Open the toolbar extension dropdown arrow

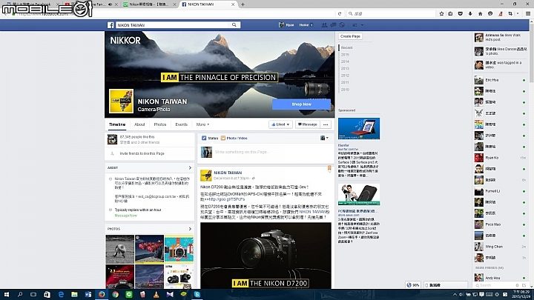pyautogui.click(x=518, y=13)
